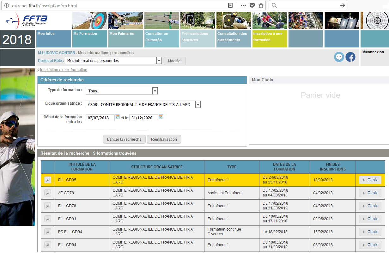The image size is (389, 254).
Task: Click the FFTA federation logo
Action: click(27, 21)
